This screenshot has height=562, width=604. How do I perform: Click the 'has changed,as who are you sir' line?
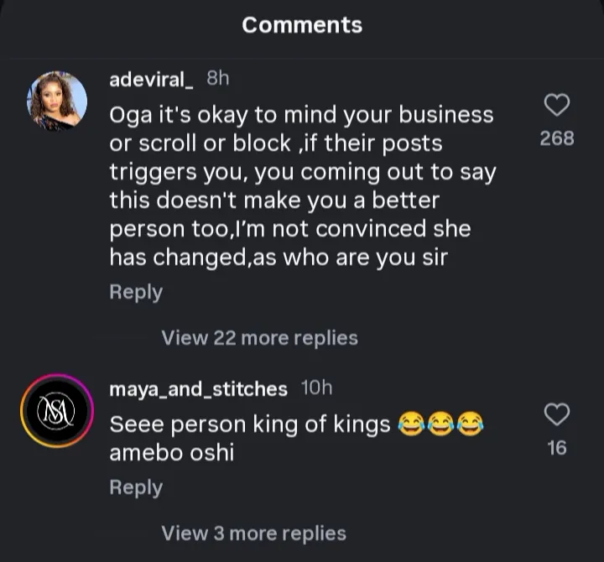pos(279,258)
